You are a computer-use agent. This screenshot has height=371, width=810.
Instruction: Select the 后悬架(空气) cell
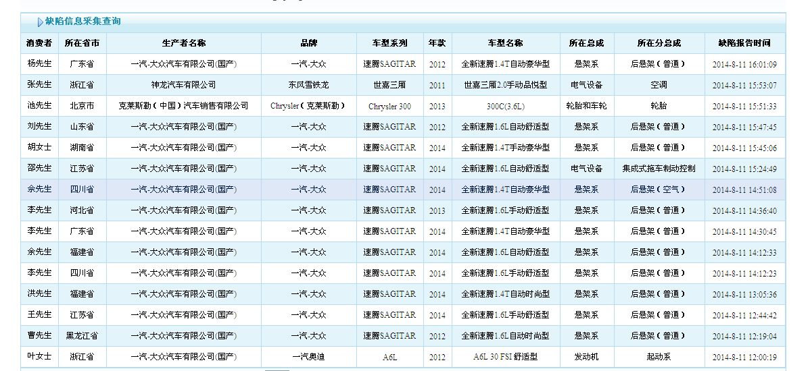point(659,190)
